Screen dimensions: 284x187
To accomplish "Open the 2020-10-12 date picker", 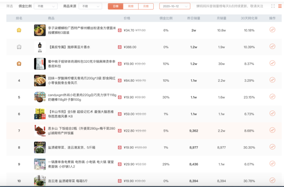I will [x=175, y=6].
